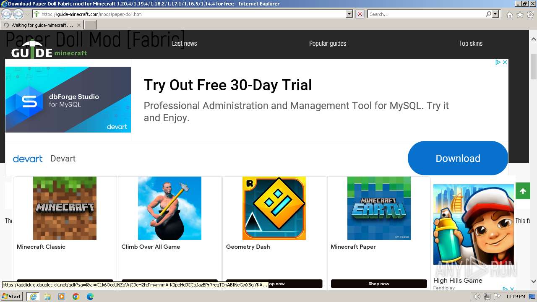This screenshot has width=537, height=302.
Task: Expand the search provider dropdown
Action: (x=496, y=14)
